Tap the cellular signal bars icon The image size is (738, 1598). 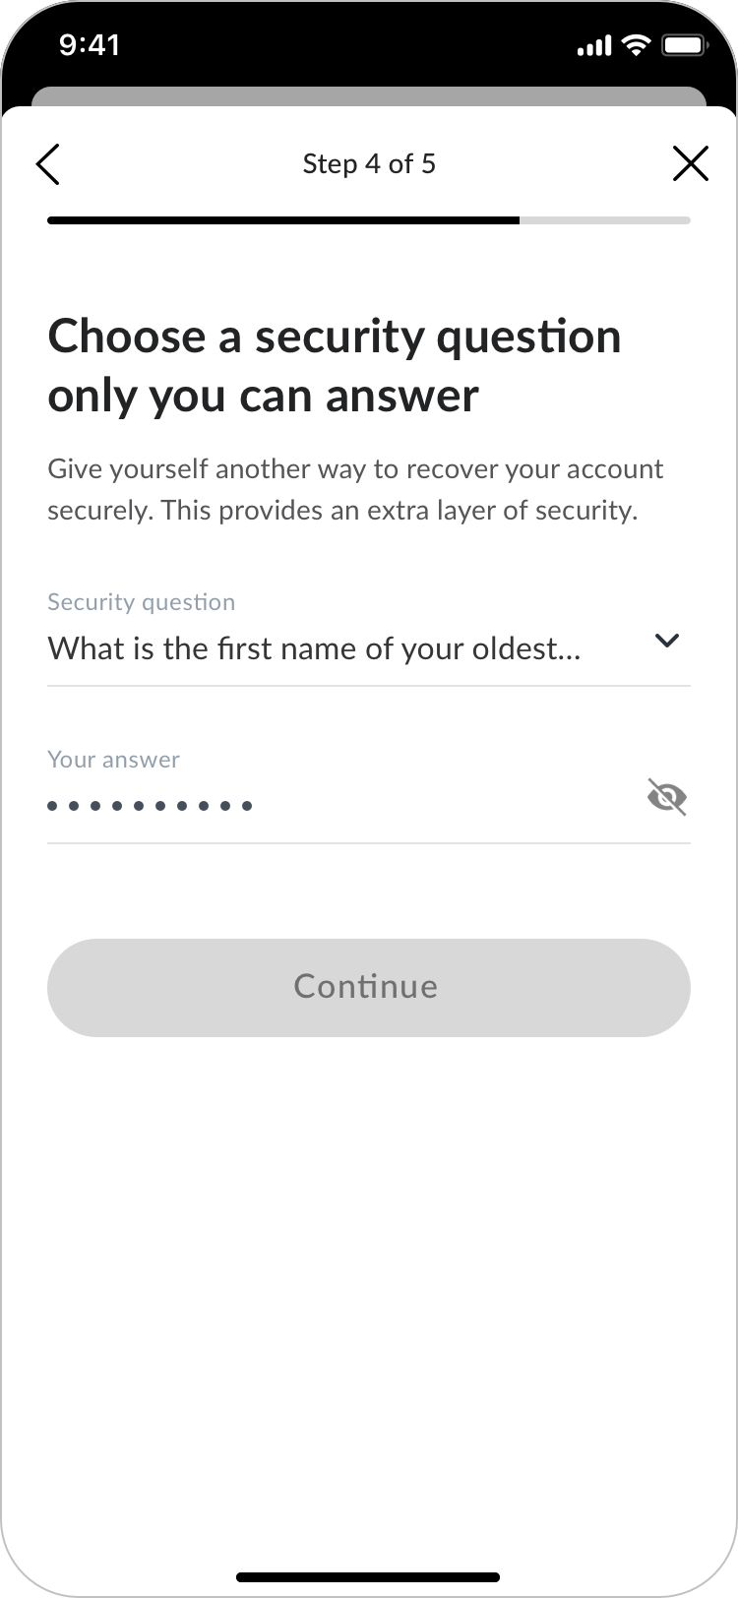pos(592,44)
